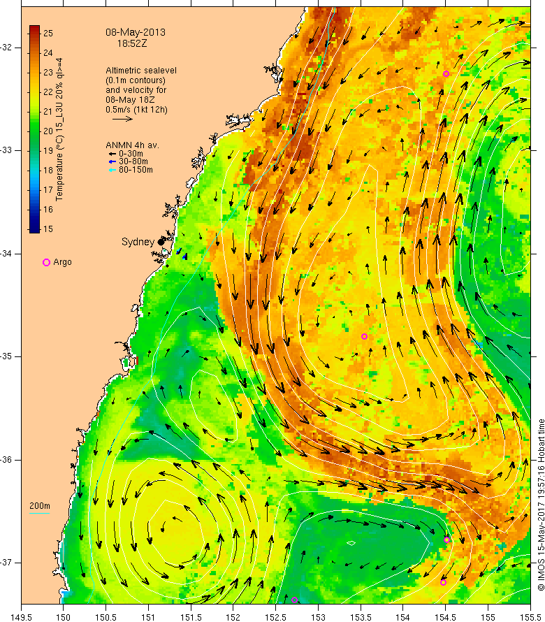Click the Argo float marker near -32.2, 154.5
The image size is (545, 622).
pos(446,73)
